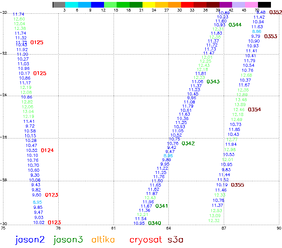Viewport: 282px width, 248px height.
Task: Click the value 10.19 next to 0355
Action: [x=222, y=185]
